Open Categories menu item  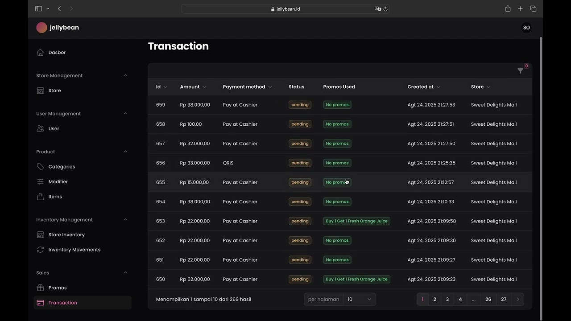click(x=83, y=167)
